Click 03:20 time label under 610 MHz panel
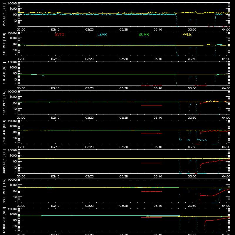The image size is (235, 235). (x=90, y=88)
